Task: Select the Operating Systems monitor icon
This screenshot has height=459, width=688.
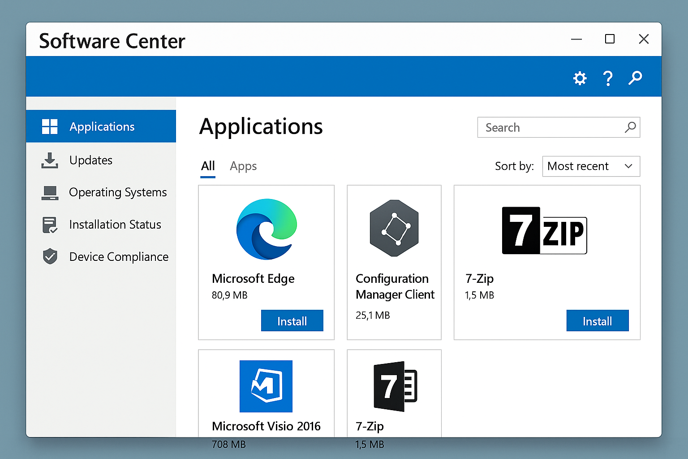Action: [49, 192]
